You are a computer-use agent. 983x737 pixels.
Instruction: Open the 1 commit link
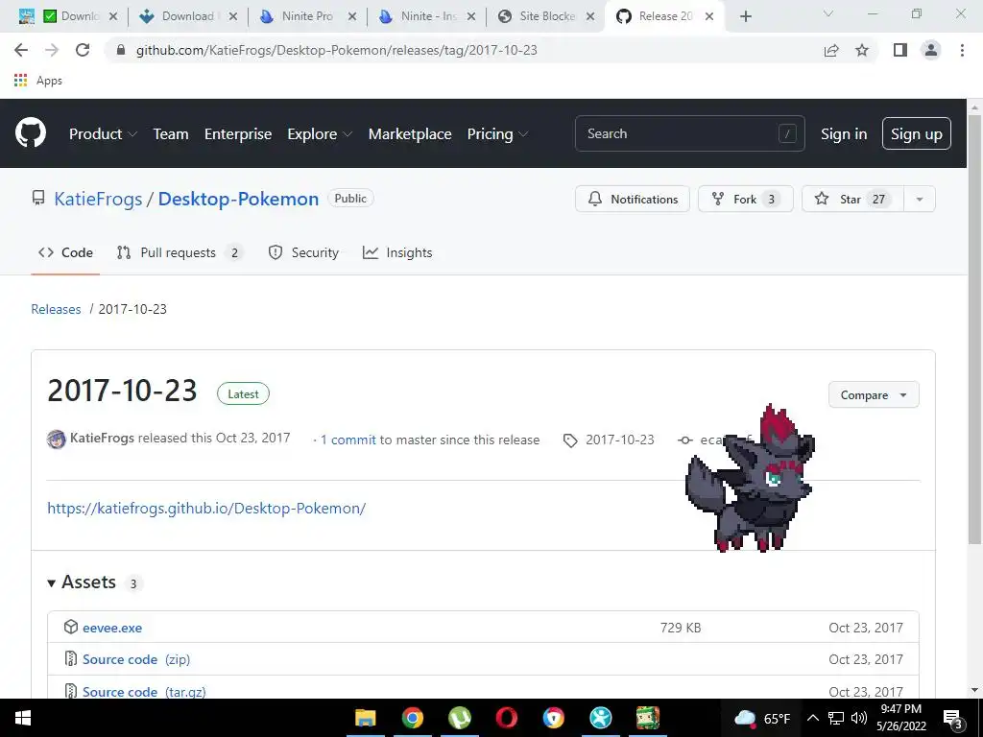click(x=348, y=440)
